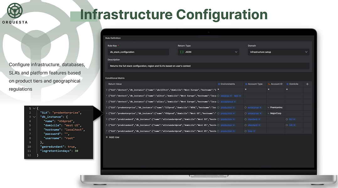The width and height of the screenshot is (338, 188).
Task: Click the operator circle in row 1 Environments
Action: (218, 96)
